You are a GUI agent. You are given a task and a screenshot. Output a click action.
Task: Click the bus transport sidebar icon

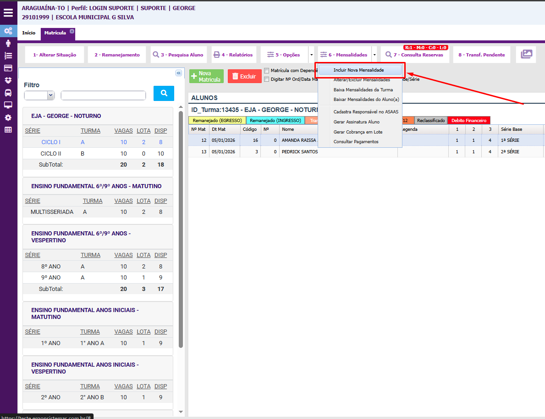[8, 93]
